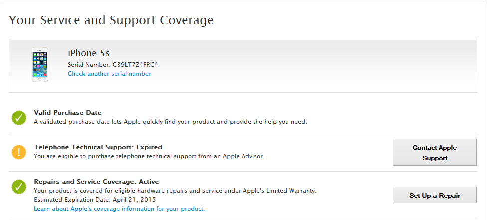This screenshot has width=487, height=220.
Task: Click Repairs and Service Coverage: Active heading
Action: 97,182
